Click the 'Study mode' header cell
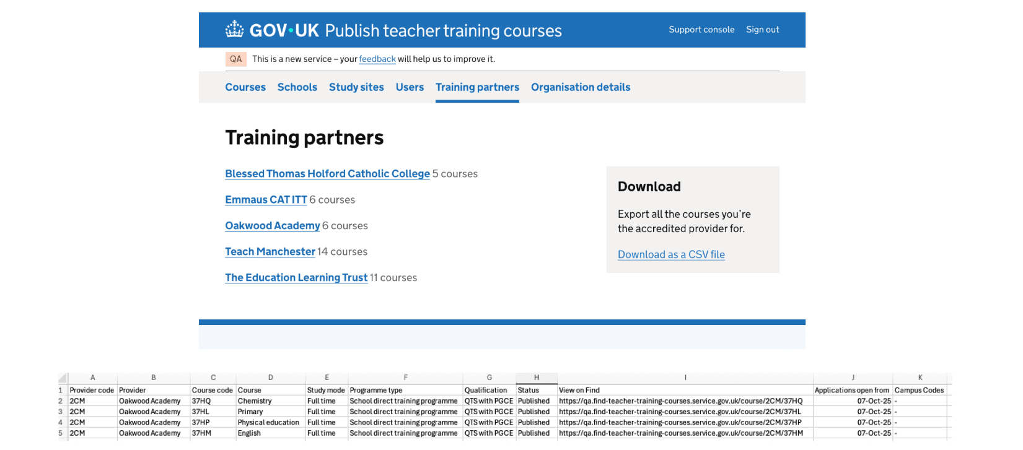The width and height of the screenshot is (1023, 450). [x=327, y=391]
